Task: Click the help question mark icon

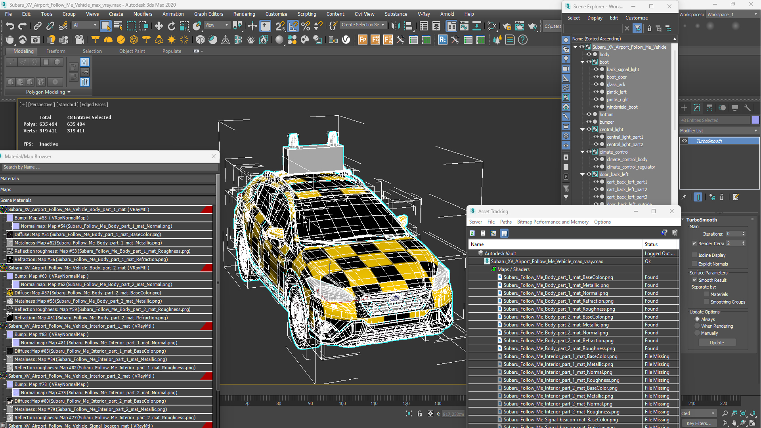Action: (x=523, y=40)
